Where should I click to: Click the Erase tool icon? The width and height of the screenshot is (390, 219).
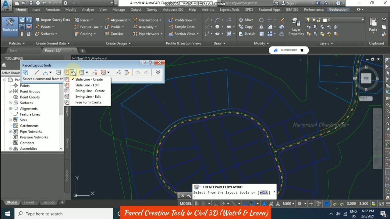click(x=282, y=20)
